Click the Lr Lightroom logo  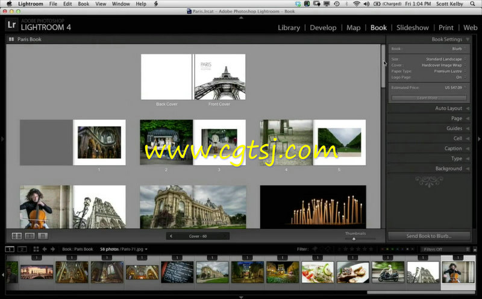point(11,25)
